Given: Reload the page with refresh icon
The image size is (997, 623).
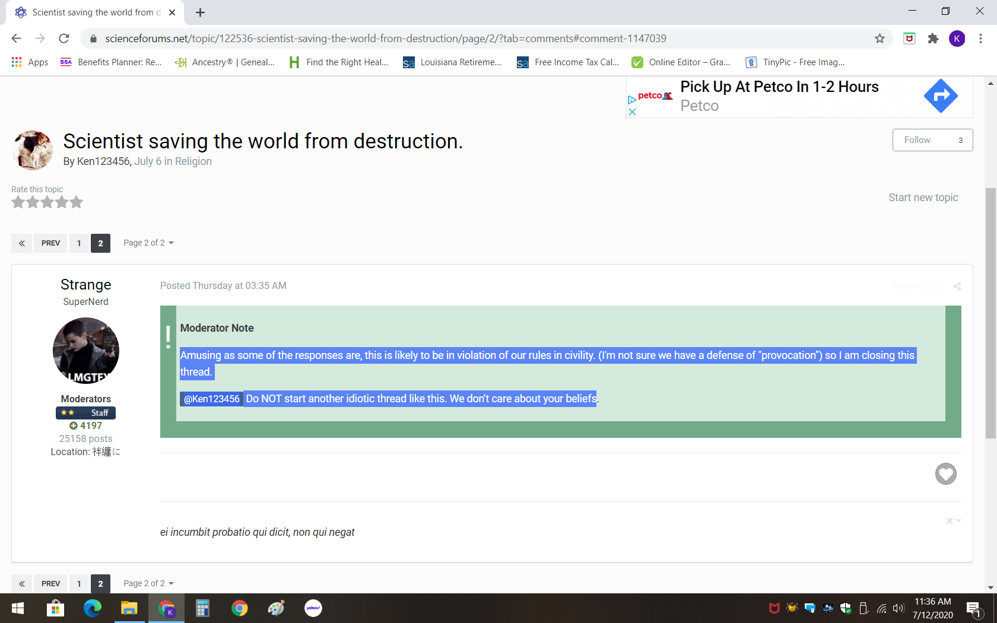Looking at the screenshot, I should pos(64,39).
